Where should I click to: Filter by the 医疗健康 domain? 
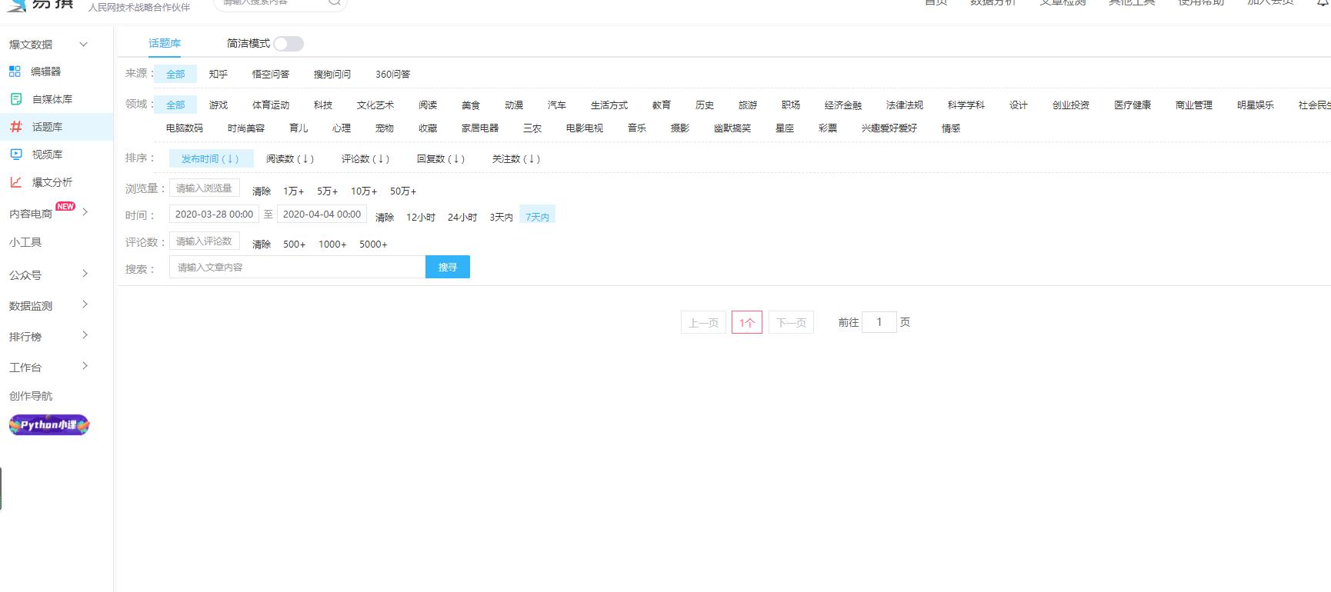point(1133,105)
